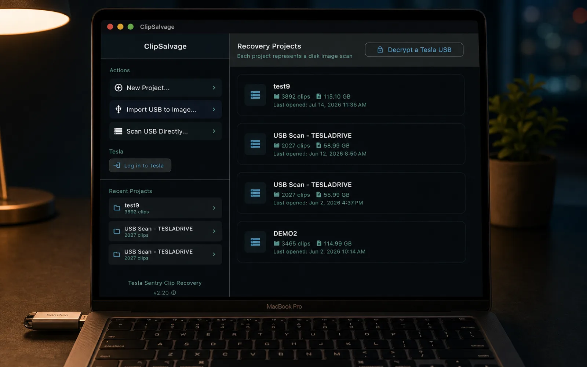
Task: Expand the Scan USB Directly chevron
Action: (x=214, y=131)
